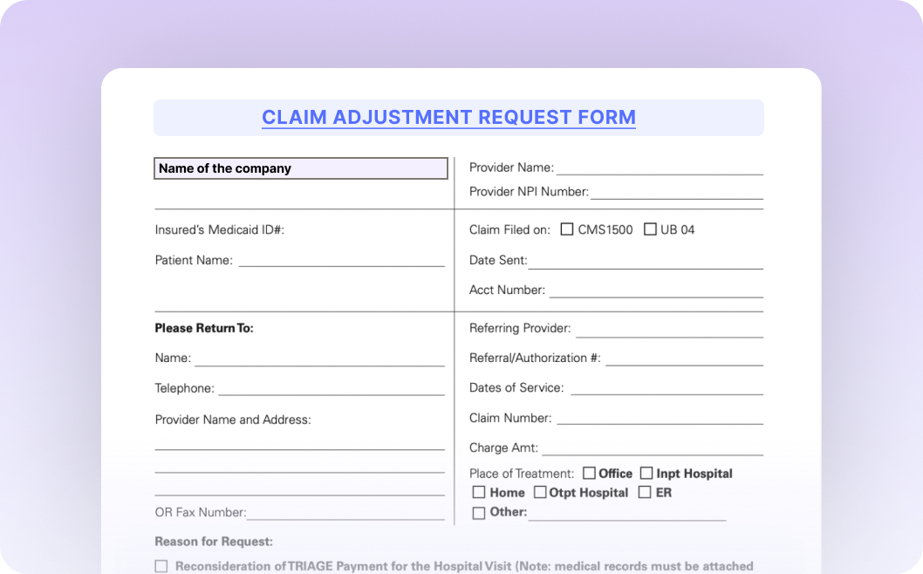
Task: Select the Charge Amt field
Action: 652,448
